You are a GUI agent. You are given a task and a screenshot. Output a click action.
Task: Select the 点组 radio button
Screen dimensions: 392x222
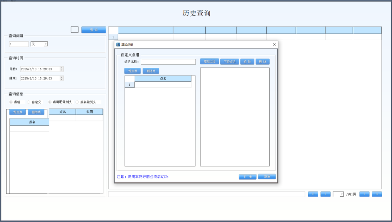(11, 102)
